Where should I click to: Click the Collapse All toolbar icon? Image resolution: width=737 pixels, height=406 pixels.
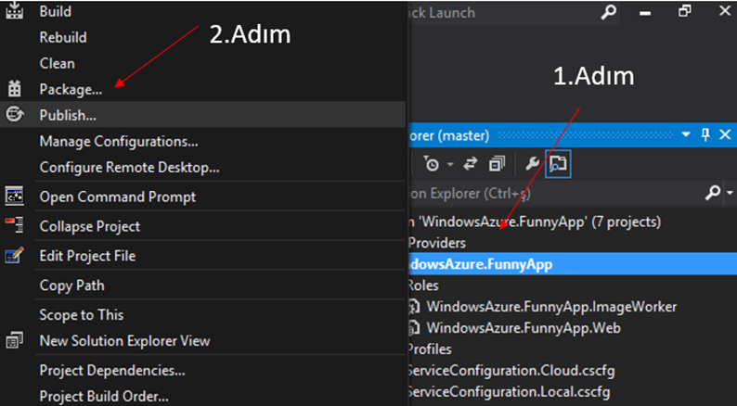[497, 164]
